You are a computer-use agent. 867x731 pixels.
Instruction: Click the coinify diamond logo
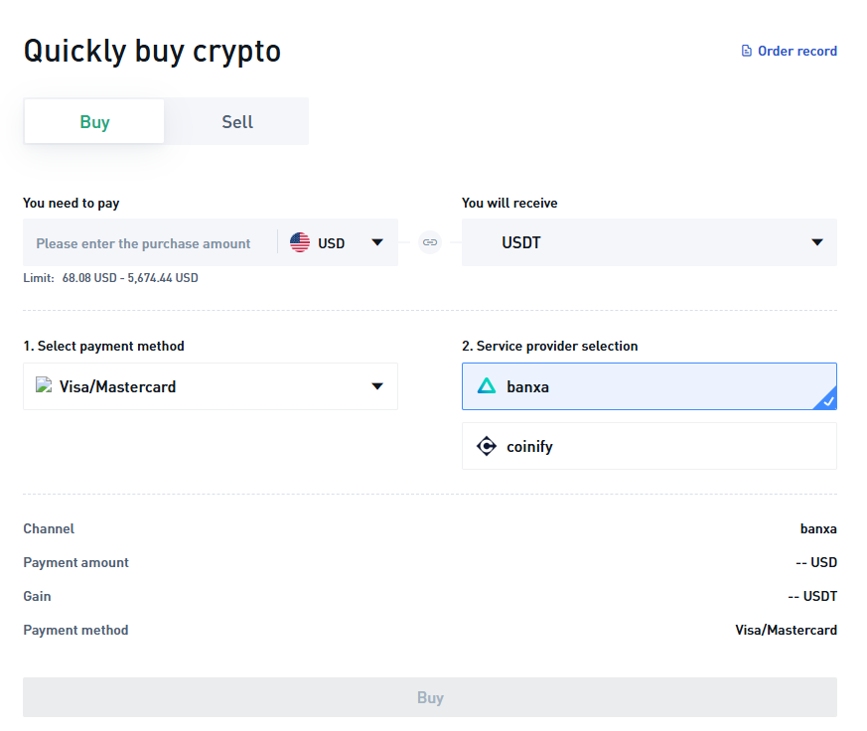487,446
